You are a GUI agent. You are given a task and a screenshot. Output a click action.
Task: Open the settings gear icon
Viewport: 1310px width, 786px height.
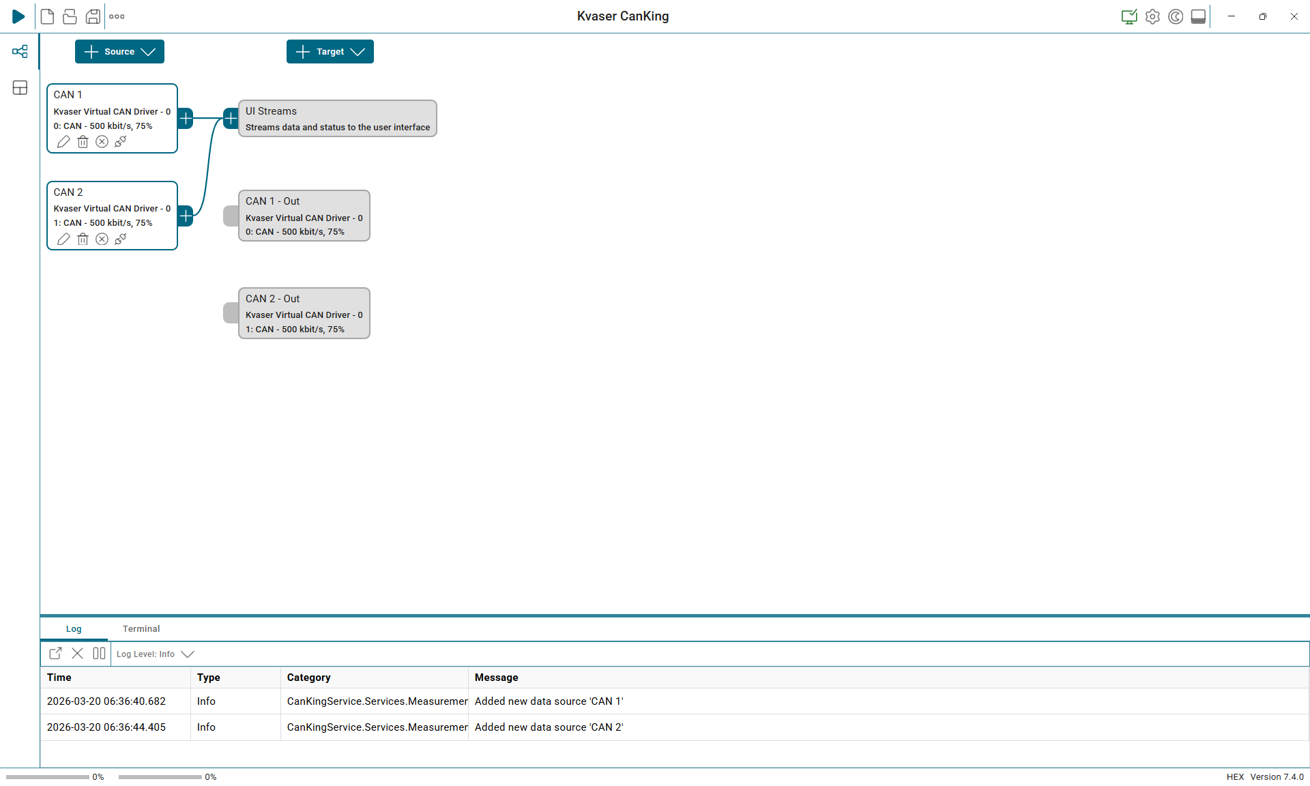1153,16
